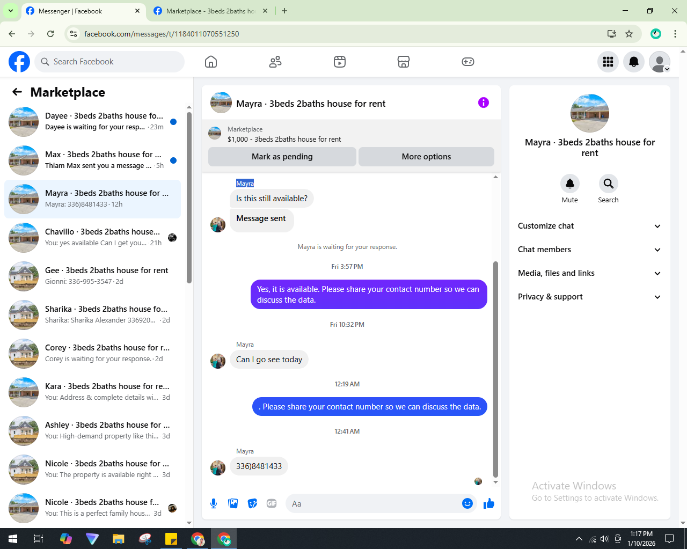Open a new browser tab

click(x=284, y=11)
